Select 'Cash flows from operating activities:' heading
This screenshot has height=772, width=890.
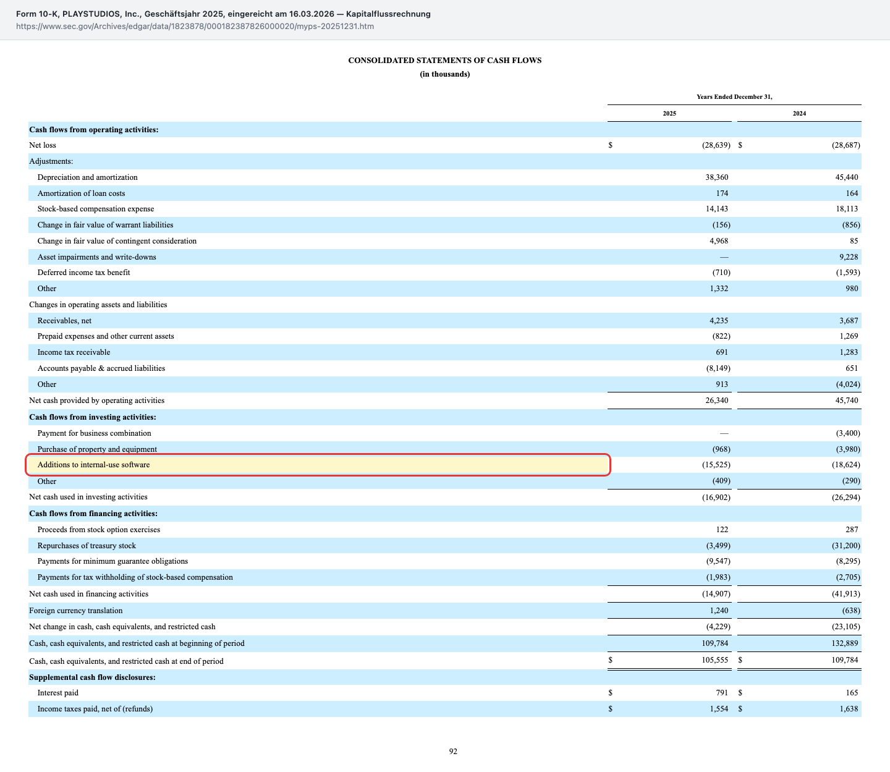click(94, 130)
